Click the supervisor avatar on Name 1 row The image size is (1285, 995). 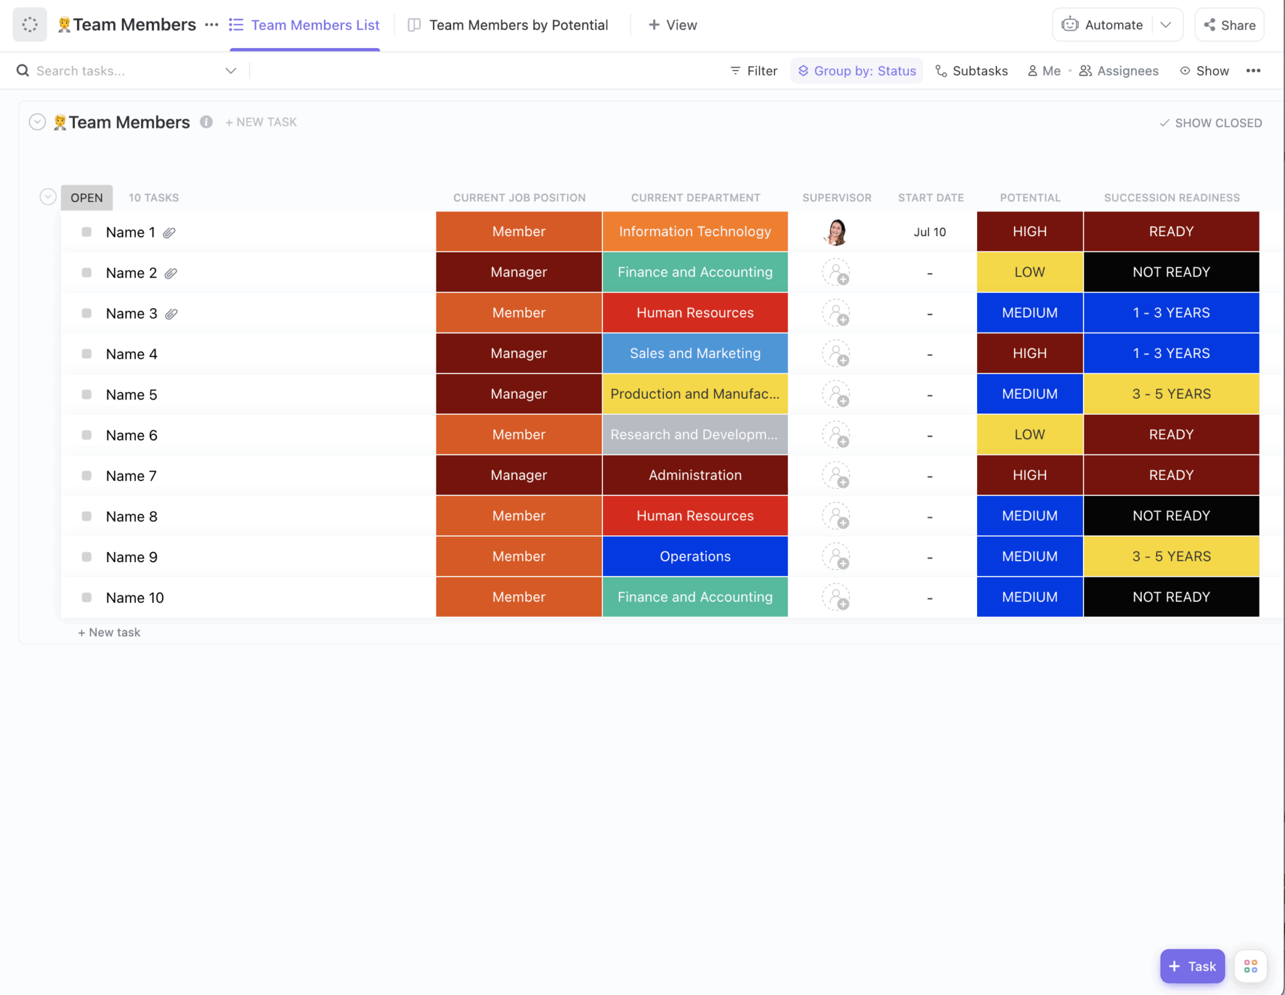click(836, 232)
